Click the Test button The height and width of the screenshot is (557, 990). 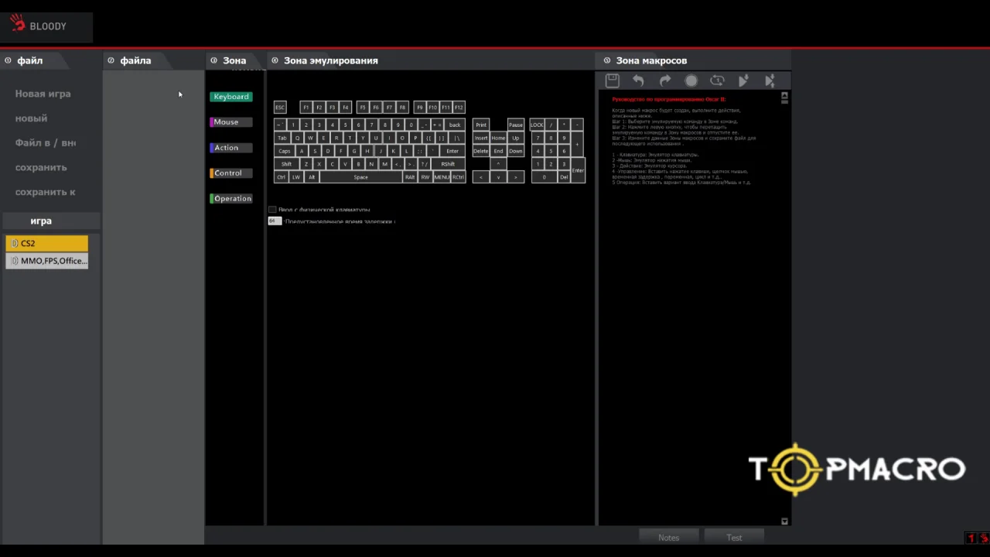[734, 538]
